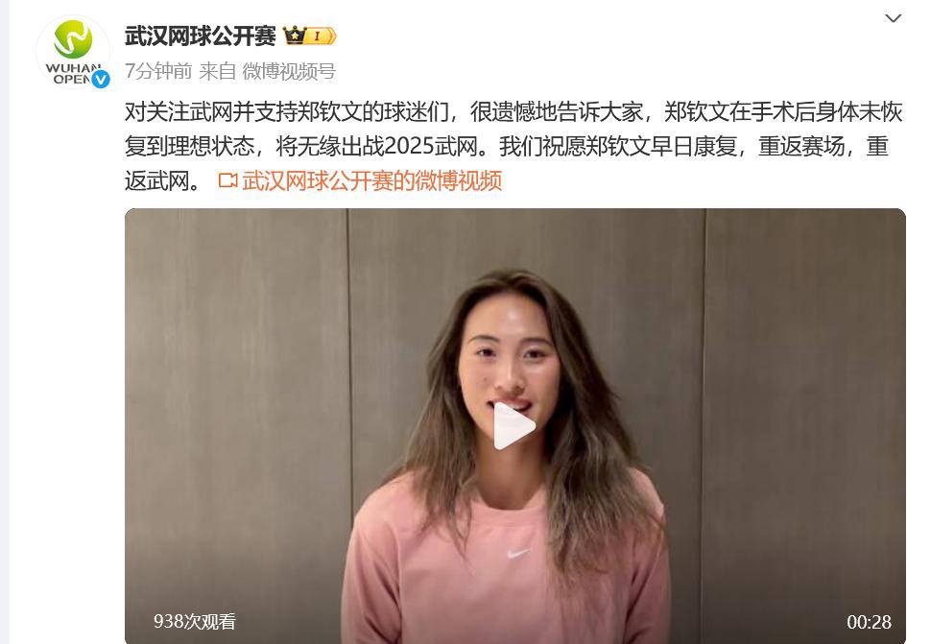Click the 来自 label beside the timestamp

pyautogui.click(x=217, y=71)
